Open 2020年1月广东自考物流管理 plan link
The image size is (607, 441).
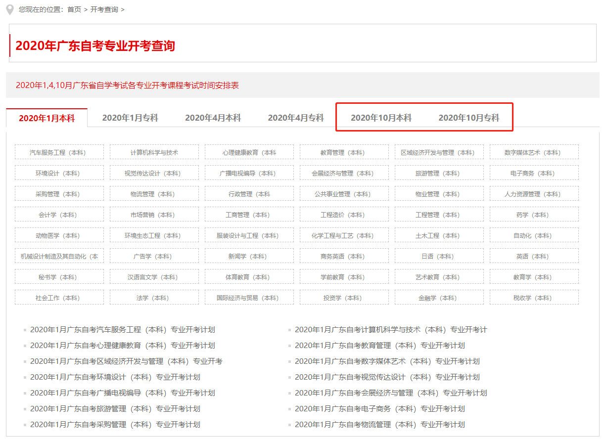pos(380,424)
